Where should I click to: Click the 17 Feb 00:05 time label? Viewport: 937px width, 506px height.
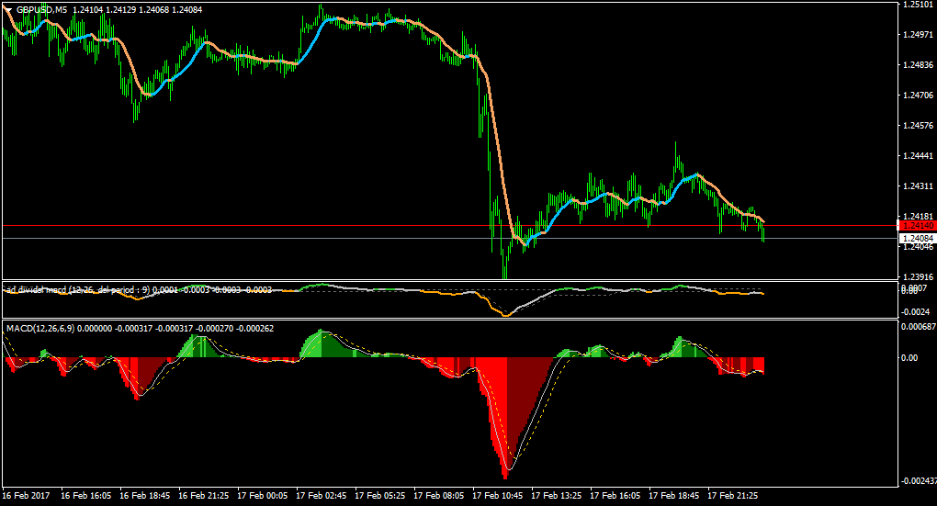263,496
